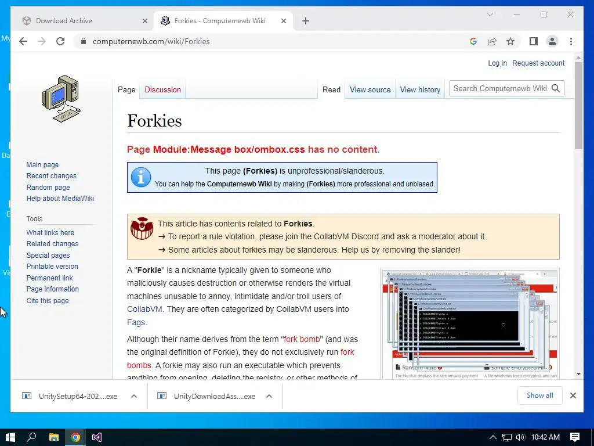The image size is (594, 446).
Task: Open Random page link
Action: tap(48, 188)
